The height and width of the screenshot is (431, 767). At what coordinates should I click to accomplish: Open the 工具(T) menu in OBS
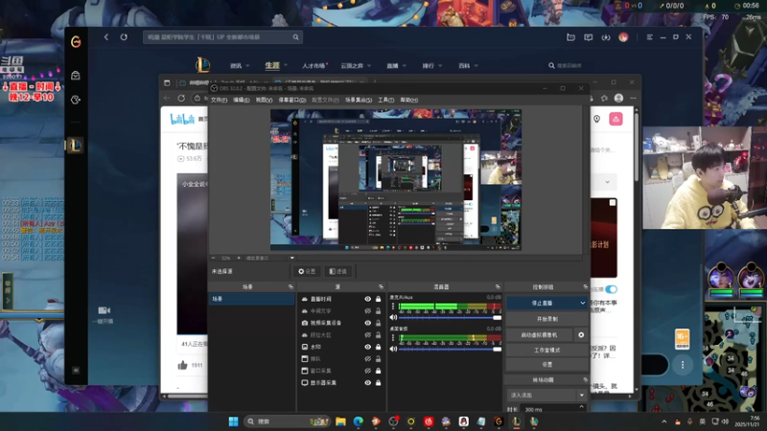pos(385,100)
